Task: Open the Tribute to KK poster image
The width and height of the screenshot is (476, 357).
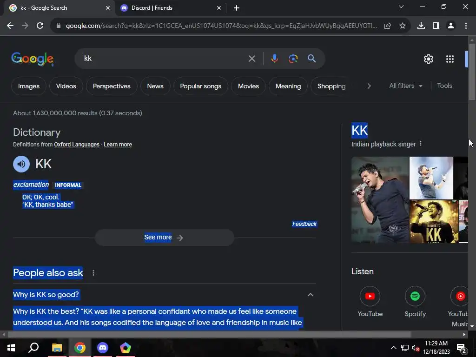Action: (434, 222)
